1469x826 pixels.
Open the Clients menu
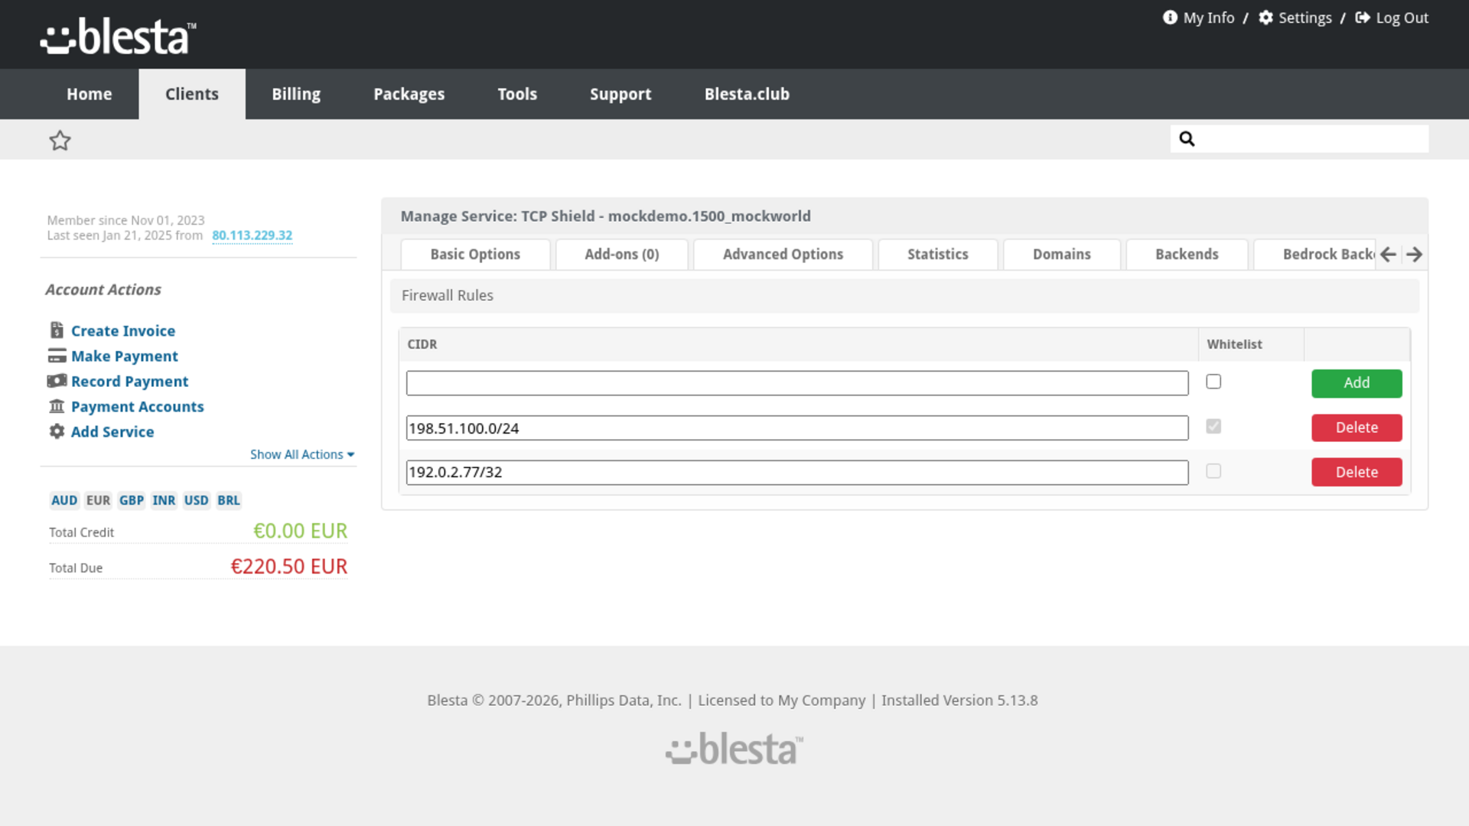[x=192, y=94]
